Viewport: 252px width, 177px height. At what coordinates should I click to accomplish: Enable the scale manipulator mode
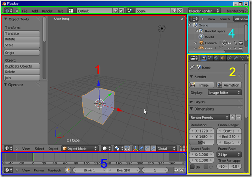point(153,148)
